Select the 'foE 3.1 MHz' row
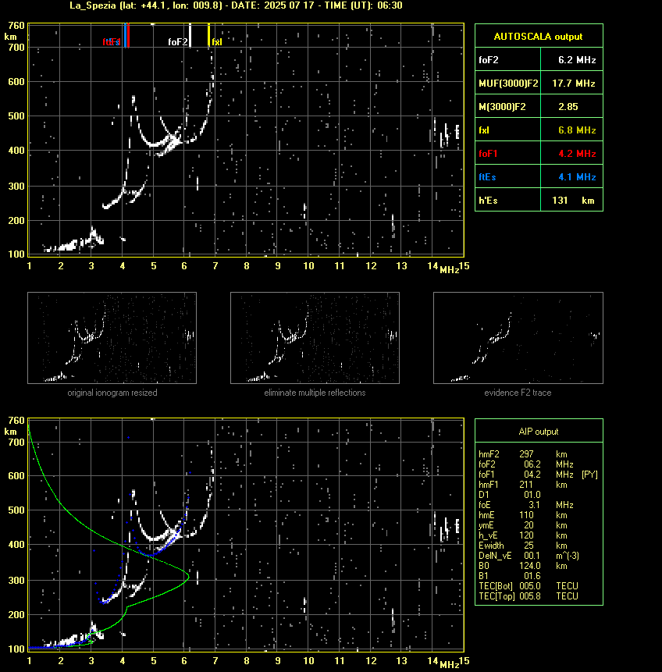Image resolution: width=662 pixels, height=672 pixels. point(525,505)
